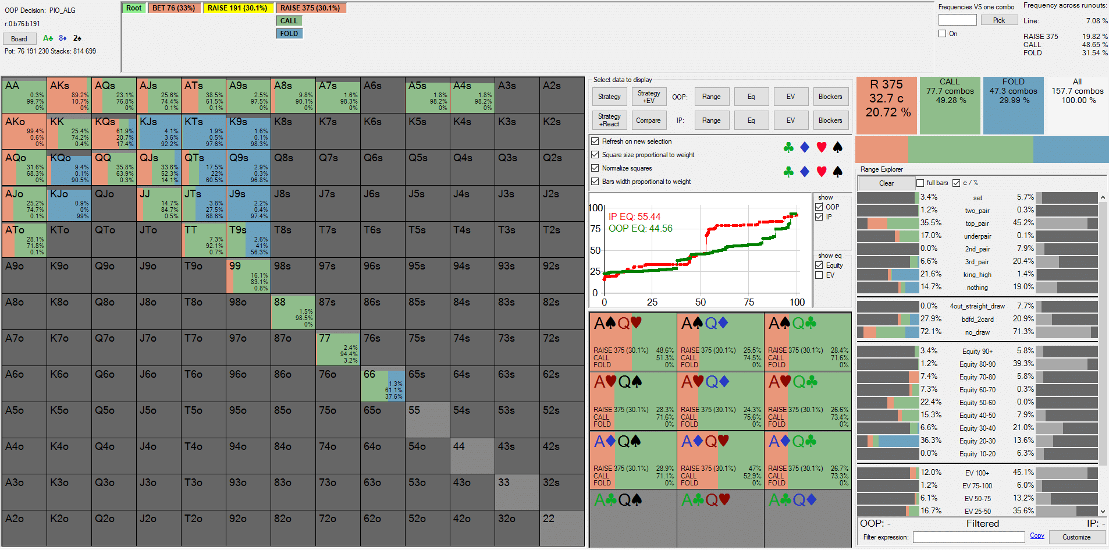Click the green club suit icon in upper row
Screen dimensions: 1109x550
point(788,147)
